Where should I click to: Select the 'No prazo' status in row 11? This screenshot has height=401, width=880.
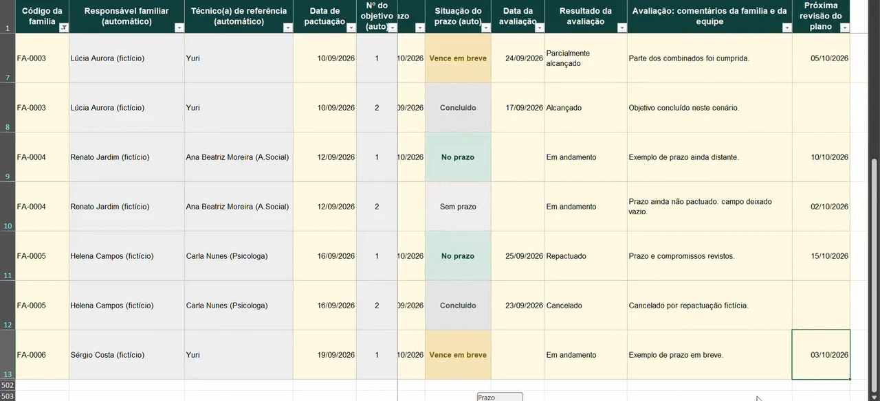[458, 256]
